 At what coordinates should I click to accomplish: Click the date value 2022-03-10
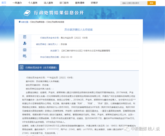[x=66, y=57]
